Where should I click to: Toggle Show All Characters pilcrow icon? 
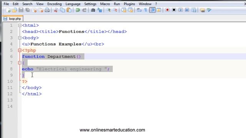tap(146, 10)
